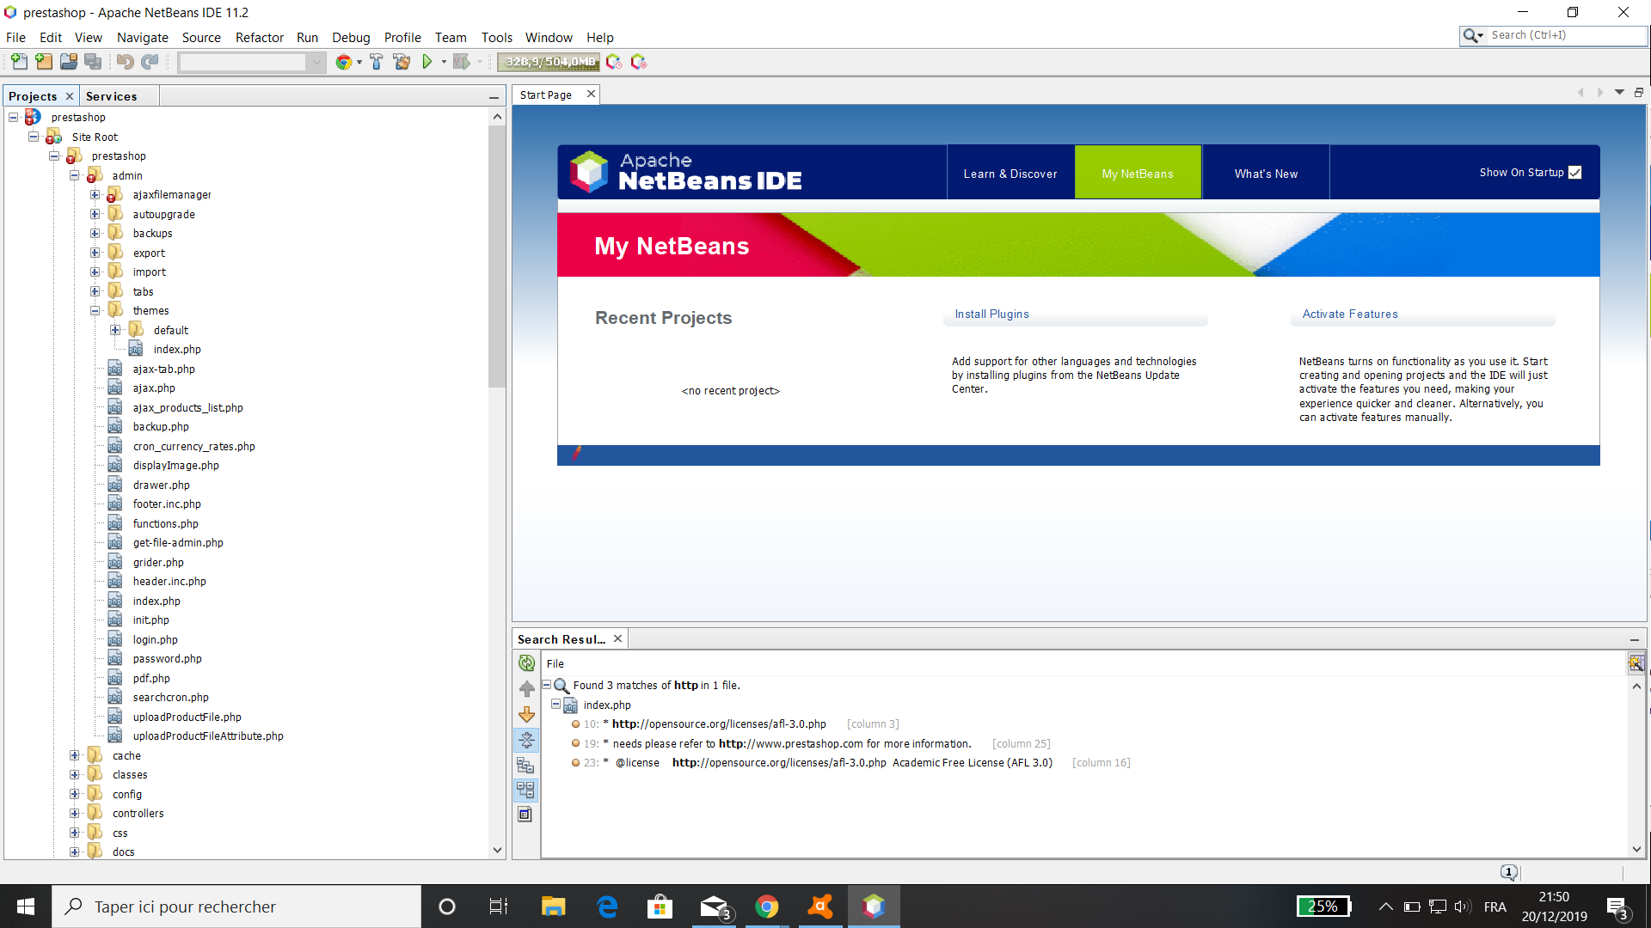Toggle expand/collapse nodes button in search results

coord(526,740)
